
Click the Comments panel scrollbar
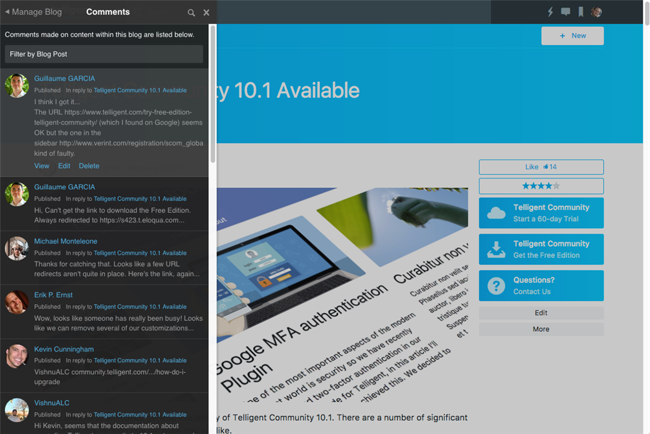pos(212,94)
